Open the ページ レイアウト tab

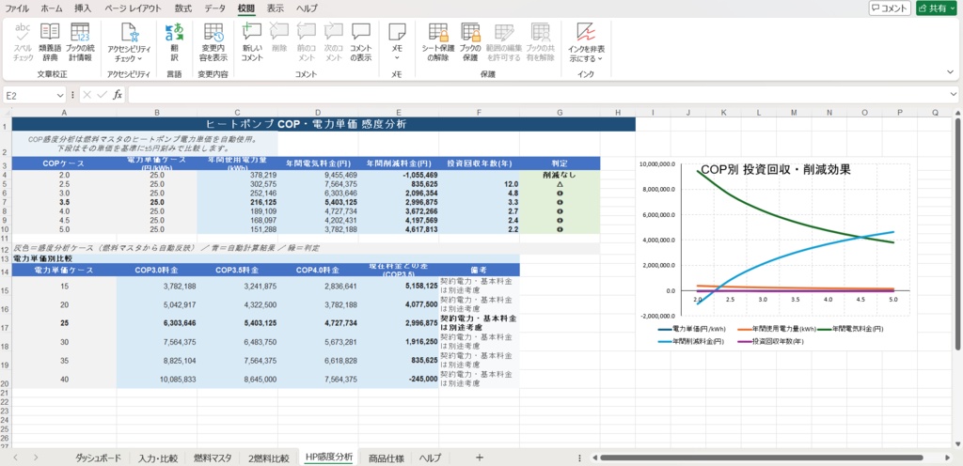[x=134, y=8]
